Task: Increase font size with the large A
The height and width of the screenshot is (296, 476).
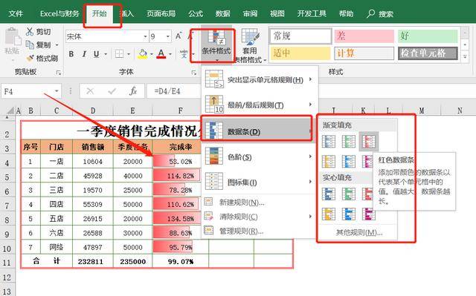Action: [x=178, y=36]
